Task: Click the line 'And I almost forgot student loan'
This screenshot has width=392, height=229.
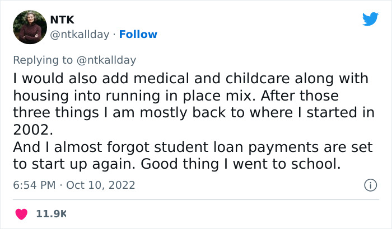Action: [188, 149]
